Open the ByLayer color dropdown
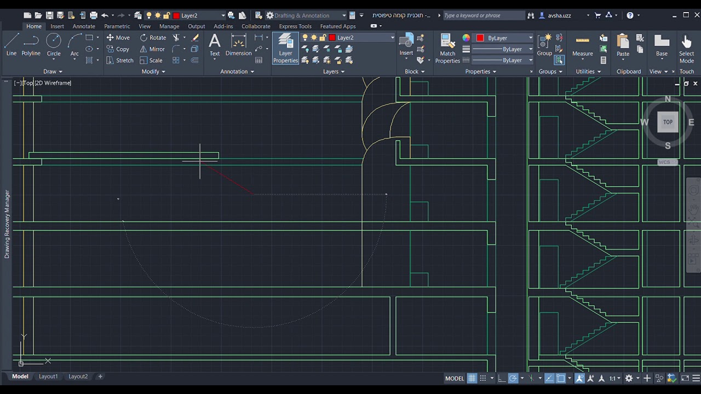 click(x=530, y=38)
